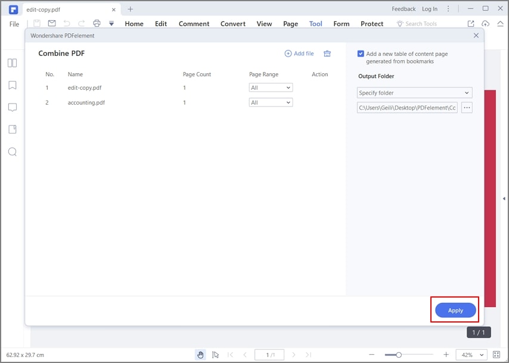The image size is (509, 363).
Task: Open the page thumbnails panel
Action: coord(12,62)
